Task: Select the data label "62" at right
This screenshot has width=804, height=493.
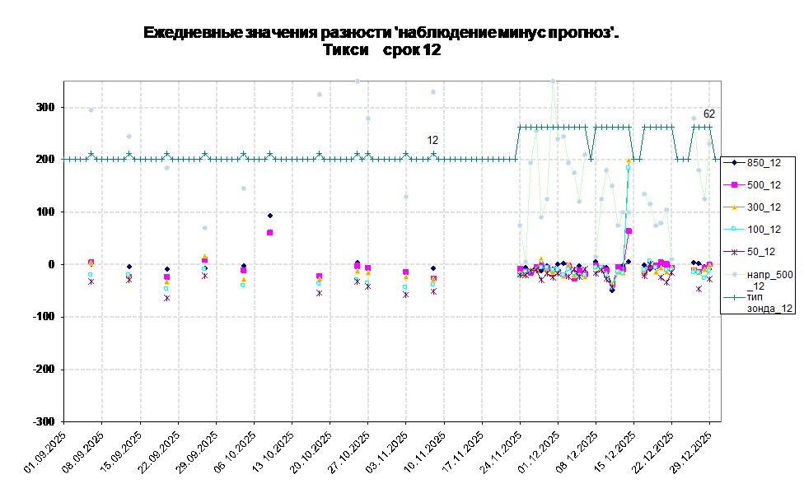Action: [x=709, y=114]
